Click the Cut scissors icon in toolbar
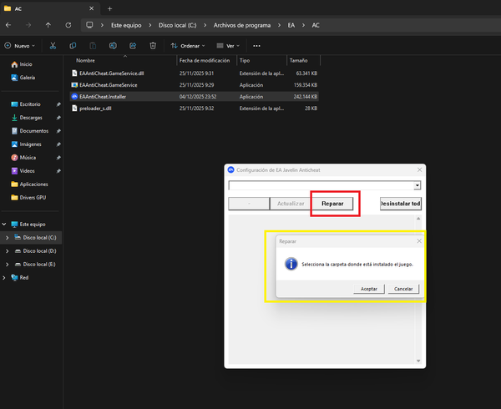Image resolution: width=501 pixels, height=409 pixels. pos(53,46)
